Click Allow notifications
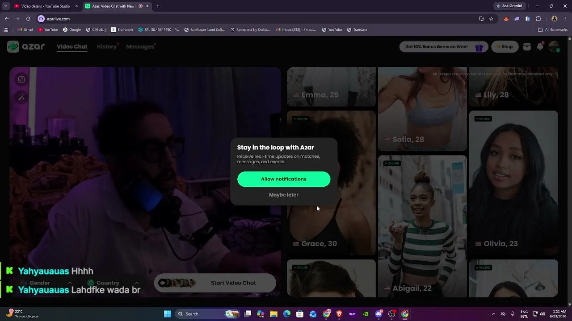 [284, 179]
